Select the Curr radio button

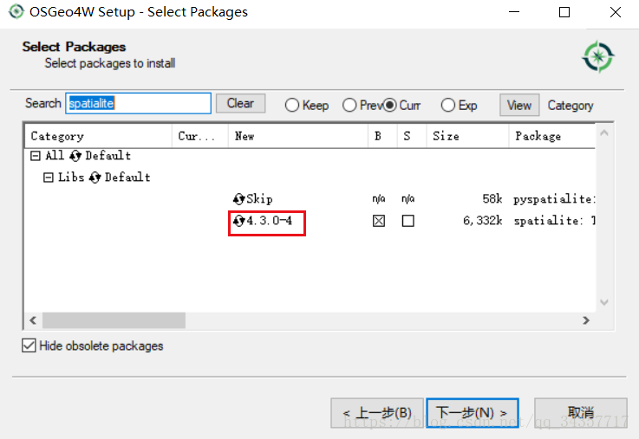[x=389, y=106]
